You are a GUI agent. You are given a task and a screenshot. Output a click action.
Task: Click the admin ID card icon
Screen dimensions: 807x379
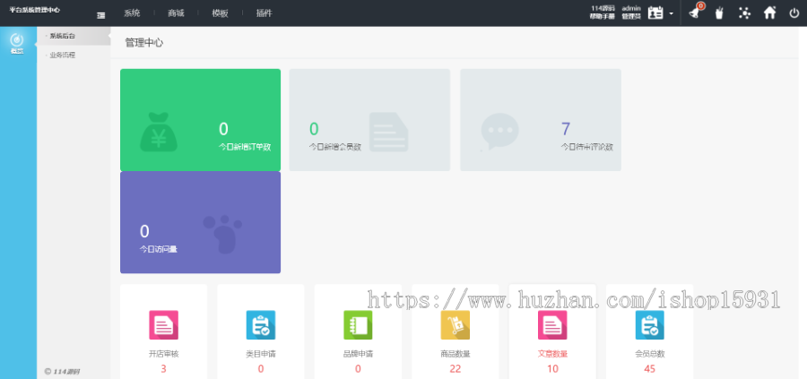655,13
